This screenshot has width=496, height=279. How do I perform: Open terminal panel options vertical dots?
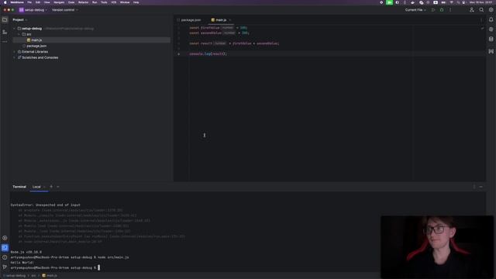[474, 187]
